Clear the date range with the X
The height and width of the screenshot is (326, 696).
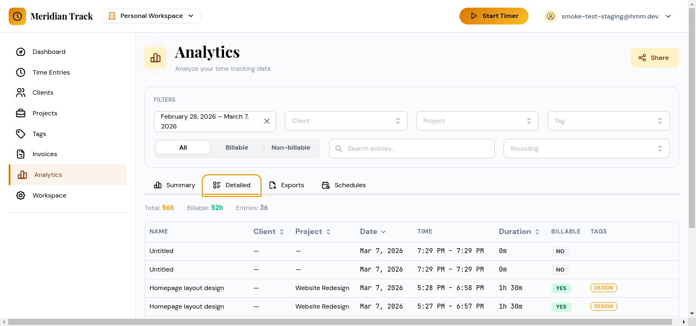267,121
